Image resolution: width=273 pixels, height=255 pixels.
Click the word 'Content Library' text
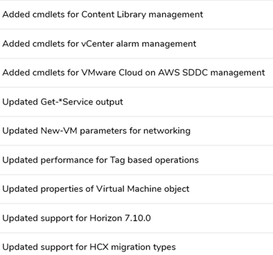(114, 15)
